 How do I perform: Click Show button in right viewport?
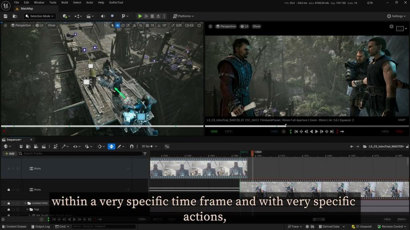click(257, 26)
